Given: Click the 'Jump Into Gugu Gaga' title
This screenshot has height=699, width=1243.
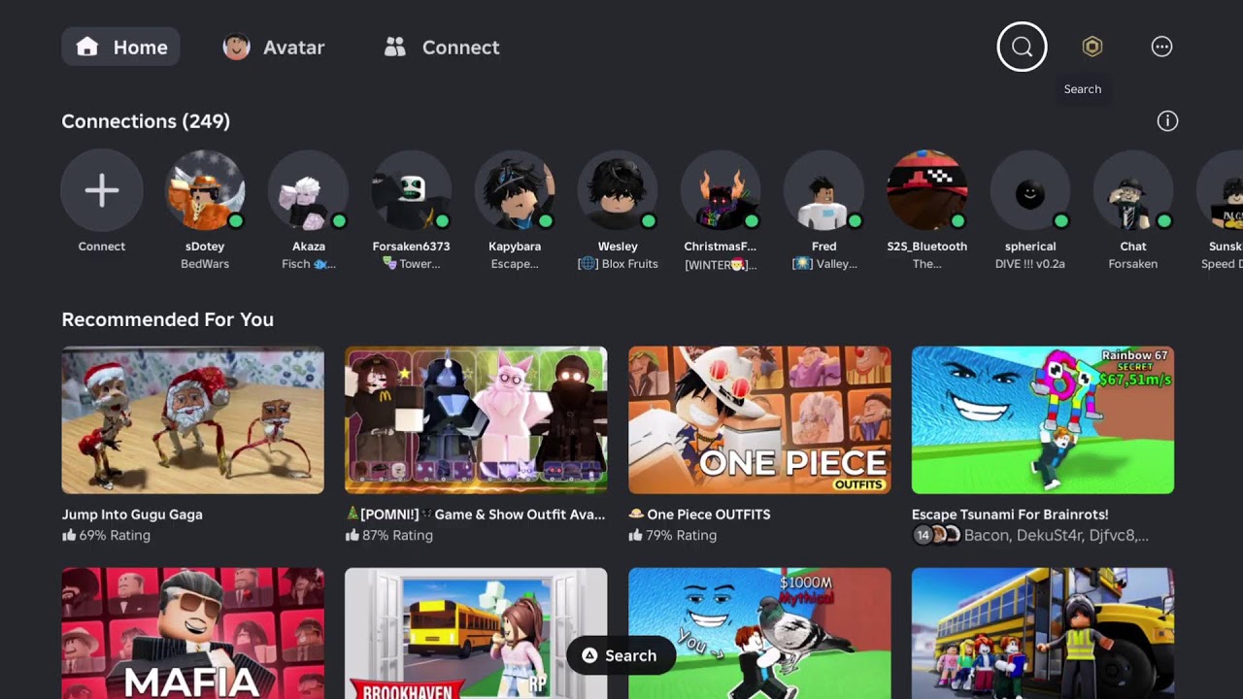Looking at the screenshot, I should 132,515.
